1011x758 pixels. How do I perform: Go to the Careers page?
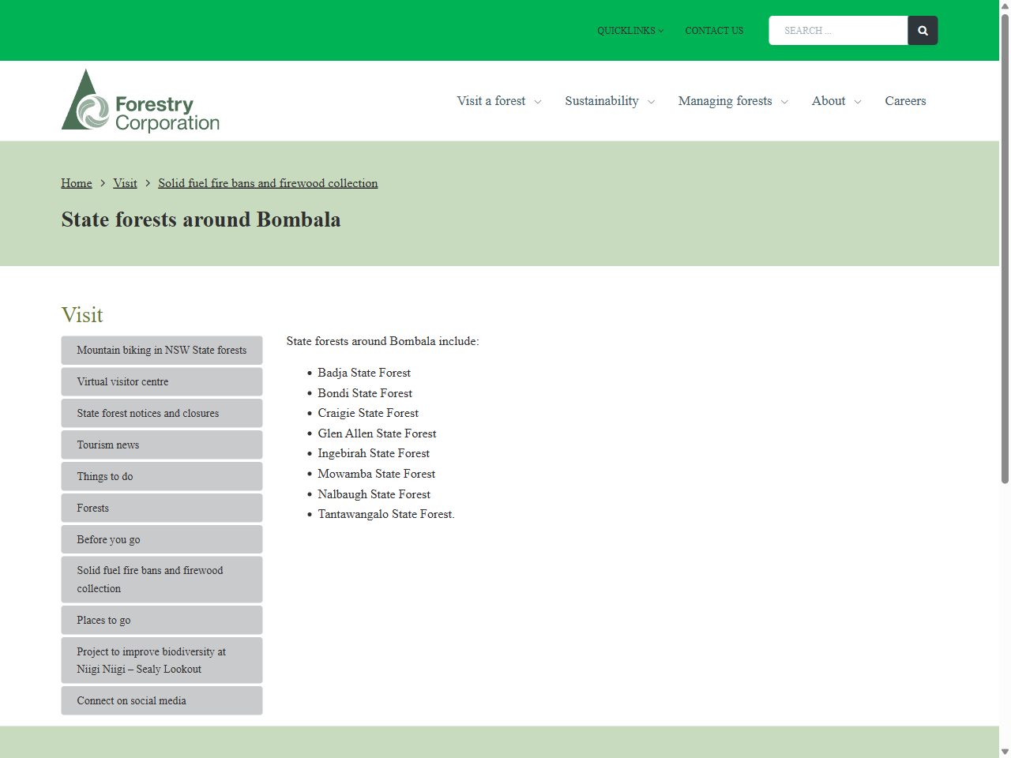point(905,101)
